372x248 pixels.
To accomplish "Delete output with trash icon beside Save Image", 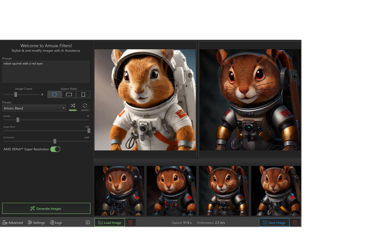I will pyautogui.click(x=295, y=223).
